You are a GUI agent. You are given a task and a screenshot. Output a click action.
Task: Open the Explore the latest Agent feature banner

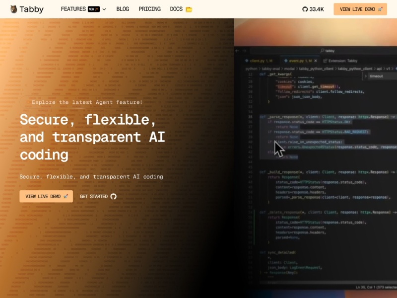coord(87,102)
